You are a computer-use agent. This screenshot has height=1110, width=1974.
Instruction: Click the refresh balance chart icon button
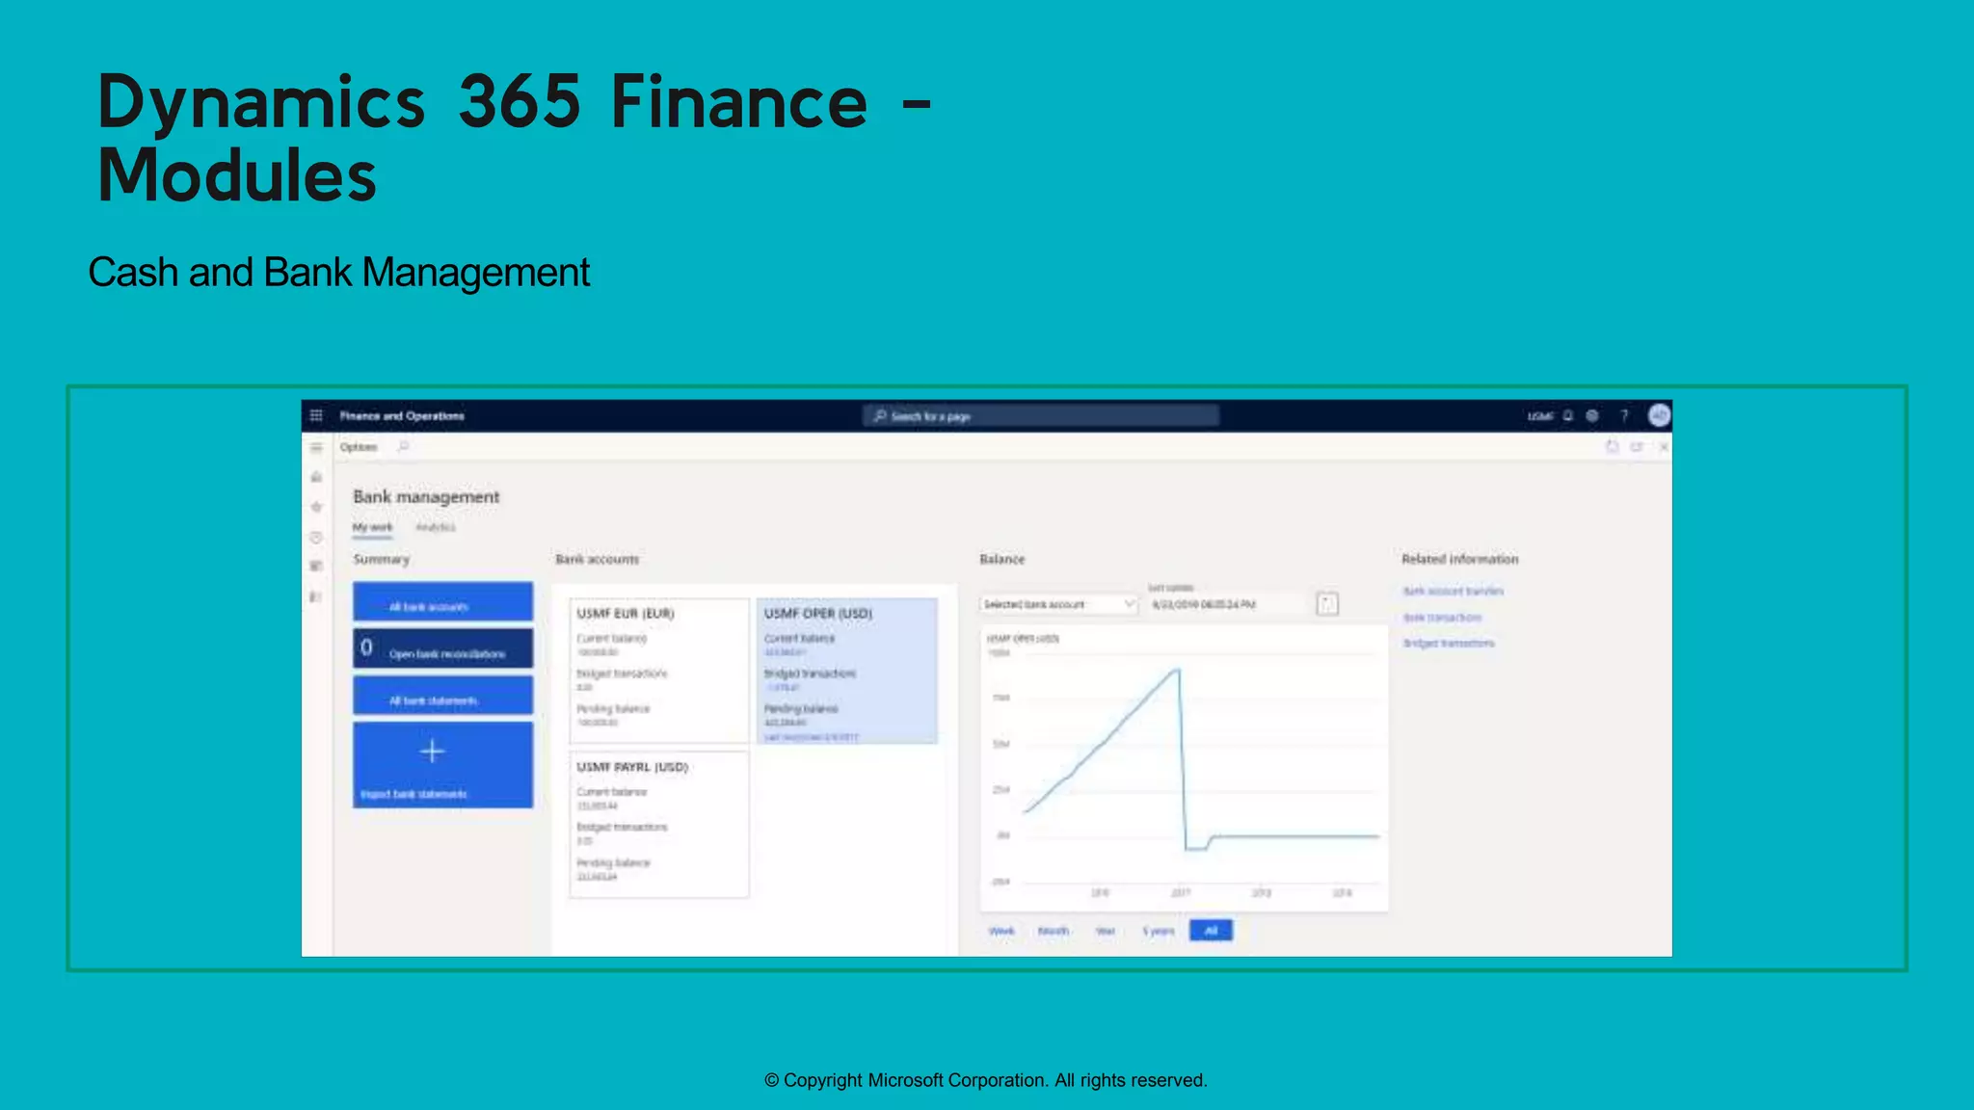click(1327, 604)
